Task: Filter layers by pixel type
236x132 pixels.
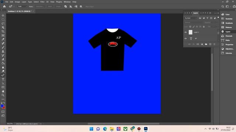Action: click(200, 18)
